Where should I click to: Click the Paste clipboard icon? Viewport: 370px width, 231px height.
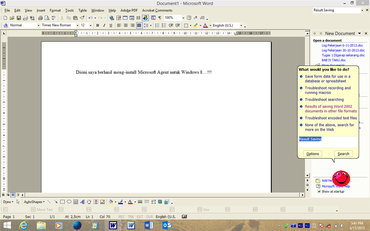click(75, 18)
